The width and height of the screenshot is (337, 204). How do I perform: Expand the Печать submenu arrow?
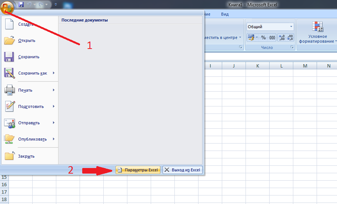54,90
